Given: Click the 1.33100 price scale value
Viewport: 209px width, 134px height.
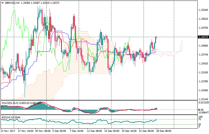Looking at the screenshot, I should pos(203,73).
